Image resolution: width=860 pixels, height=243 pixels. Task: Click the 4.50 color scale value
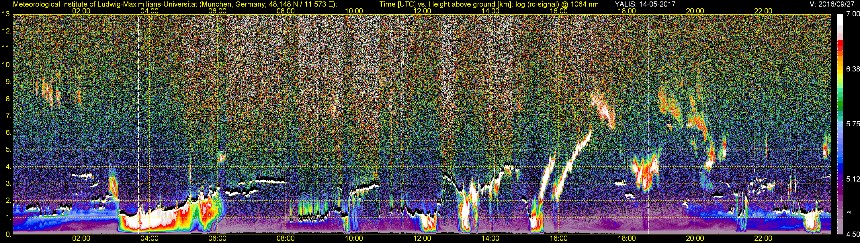pyautogui.click(x=853, y=234)
